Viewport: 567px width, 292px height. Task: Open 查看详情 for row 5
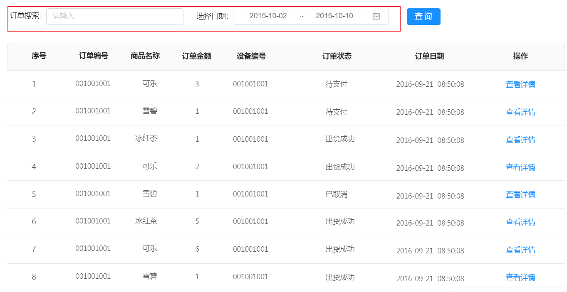pos(520,195)
